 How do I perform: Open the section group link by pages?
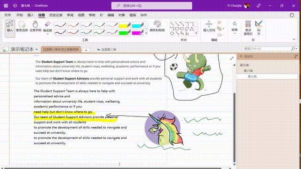(x=107, y=49)
